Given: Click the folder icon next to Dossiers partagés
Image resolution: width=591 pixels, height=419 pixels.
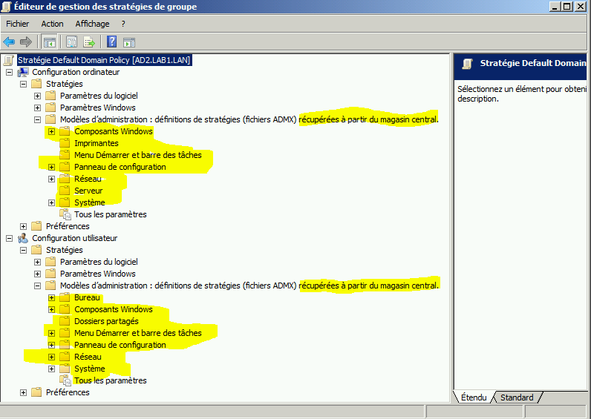Looking at the screenshot, I should point(65,321).
